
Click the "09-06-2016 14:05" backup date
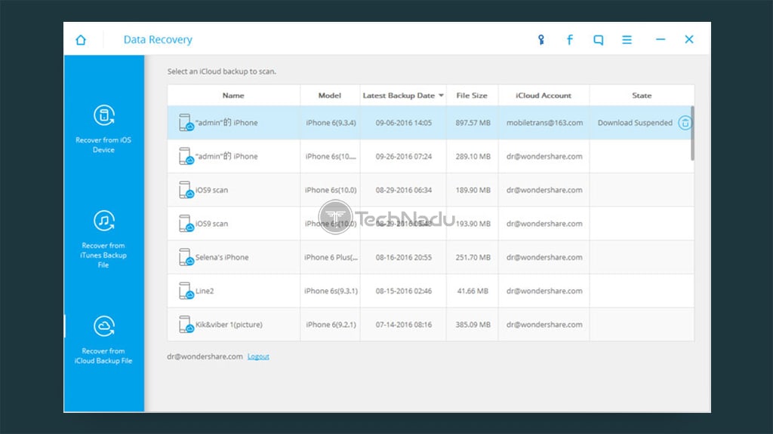point(403,123)
